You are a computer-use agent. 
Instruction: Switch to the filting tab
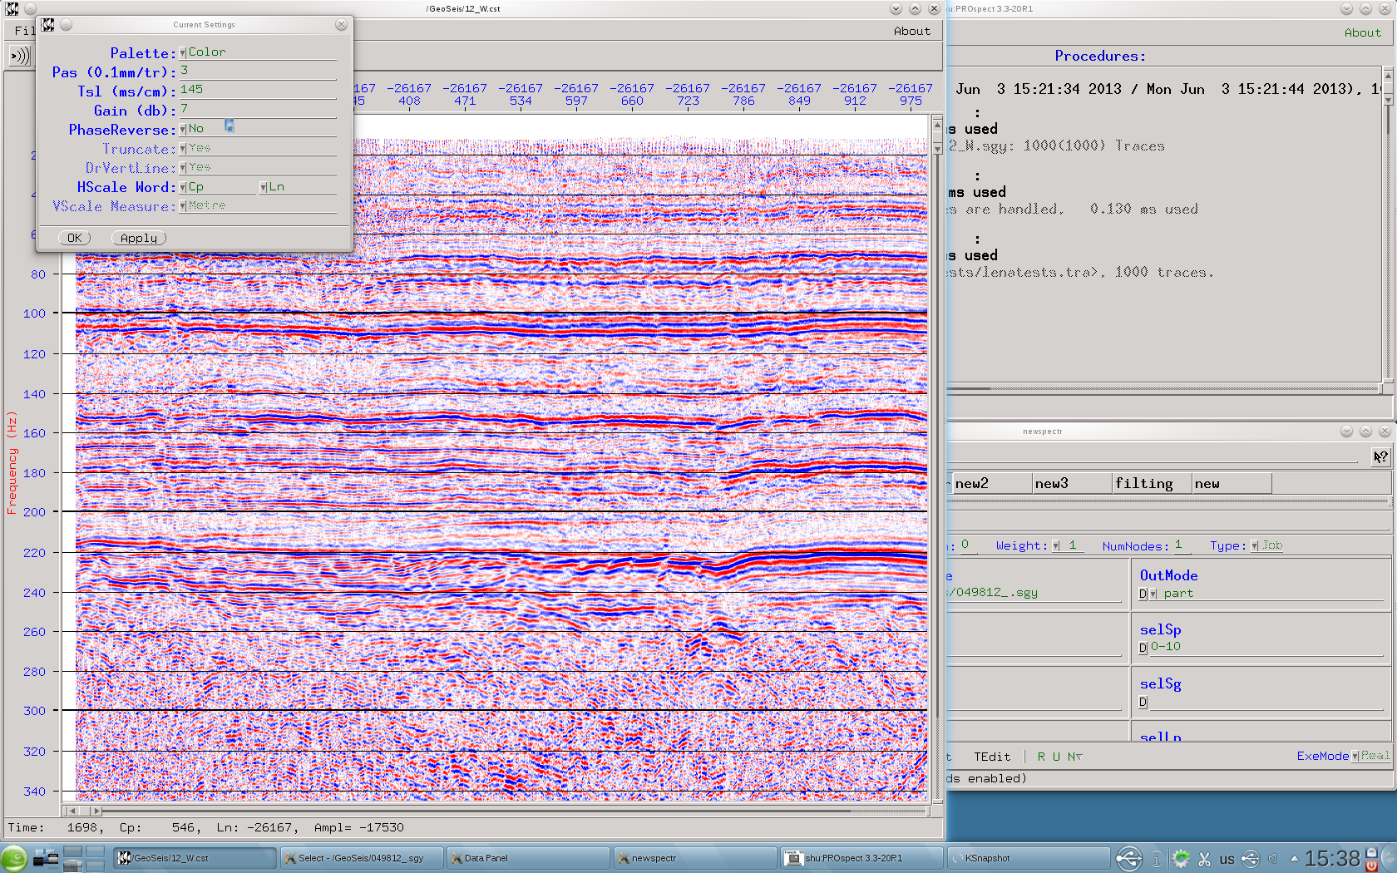point(1149,484)
